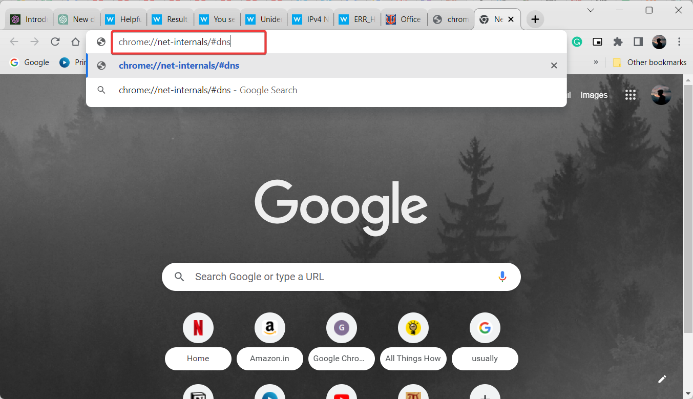Open the bookmark with blue play icon
This screenshot has width=693, height=399.
(x=72, y=62)
